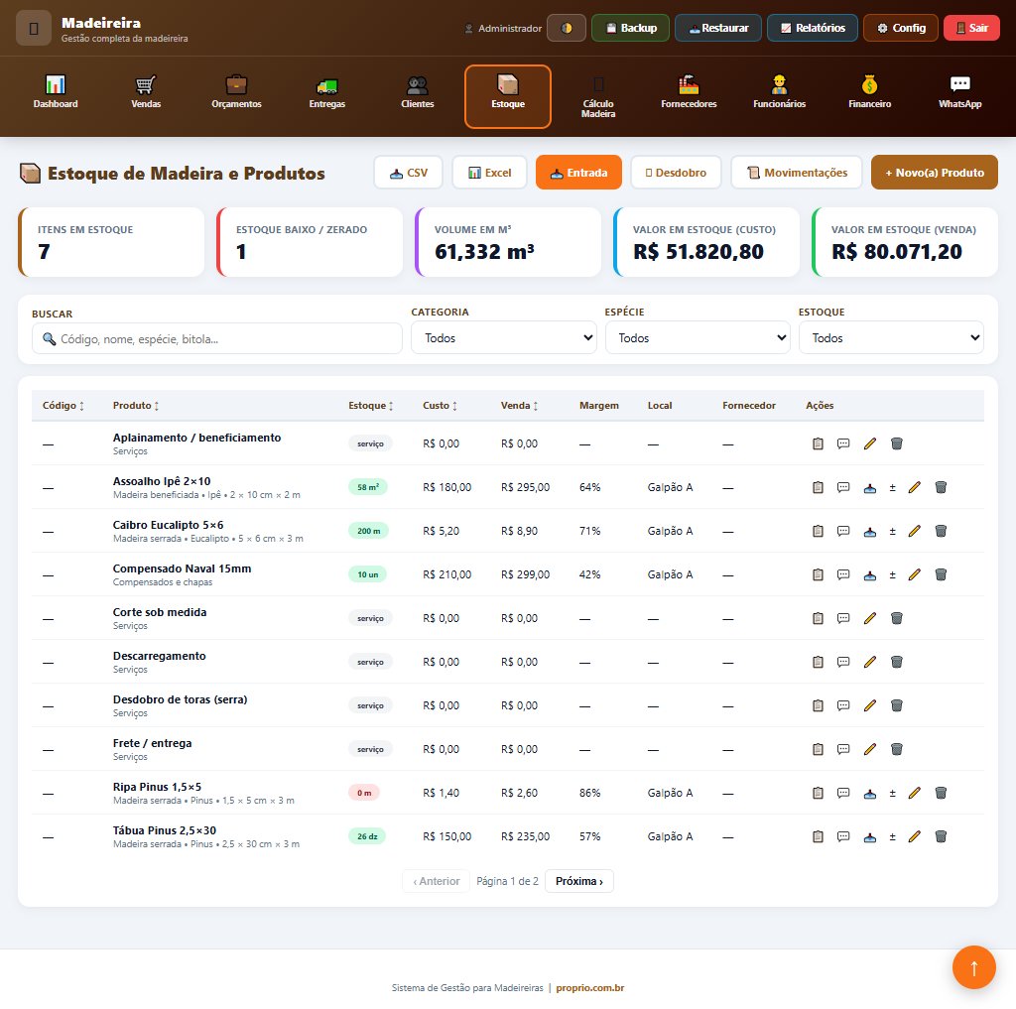
Task: Open Config in the header
Action: coord(901,28)
